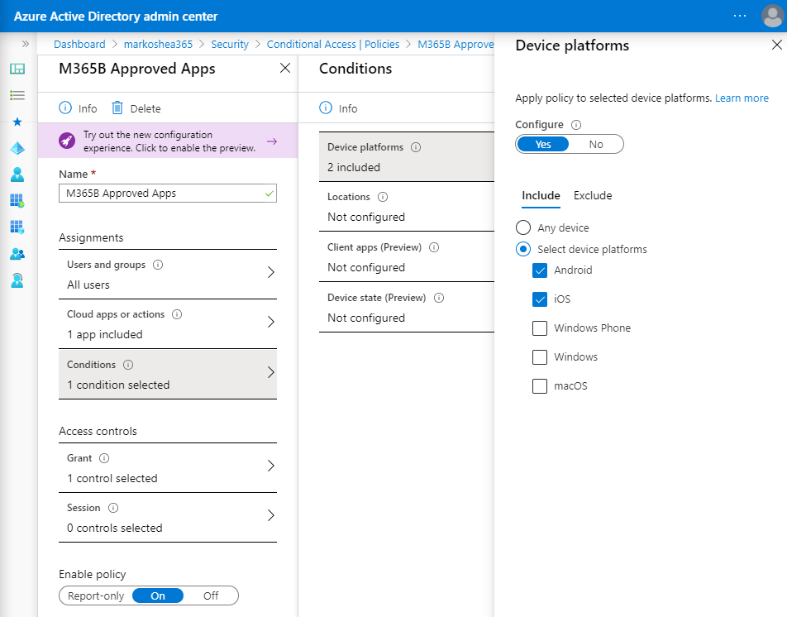
Task: Set Enable policy to Off
Action: pyautogui.click(x=211, y=596)
